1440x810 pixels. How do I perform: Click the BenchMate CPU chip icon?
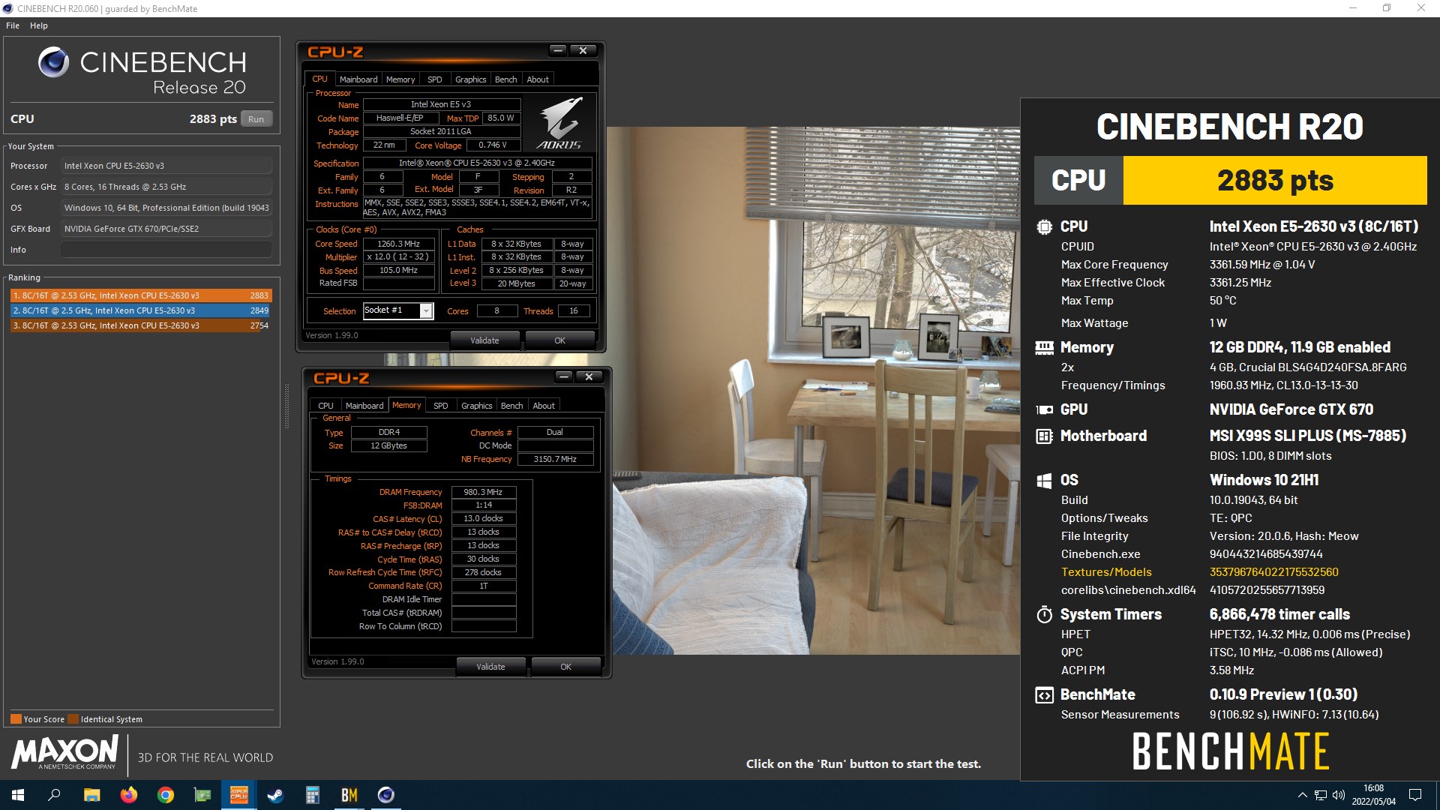point(1044,226)
